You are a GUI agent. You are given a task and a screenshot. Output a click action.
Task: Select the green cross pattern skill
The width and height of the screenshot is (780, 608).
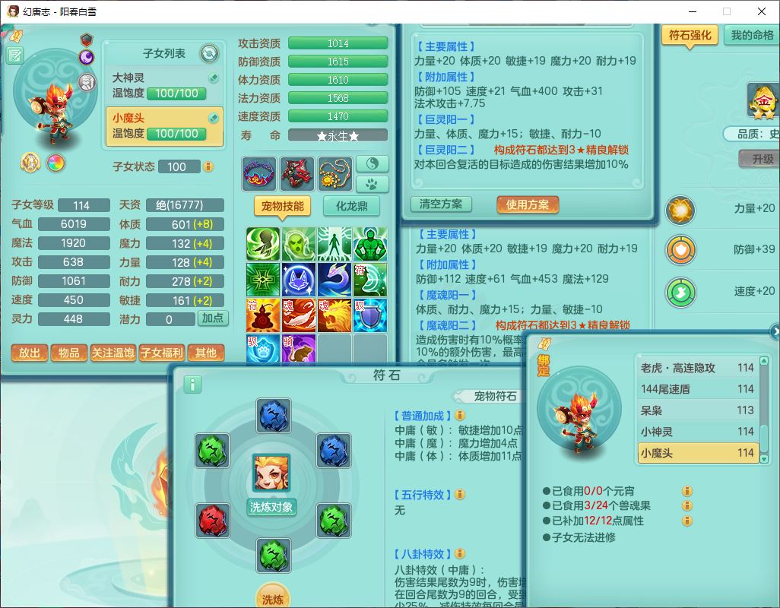pyautogui.click(x=263, y=280)
